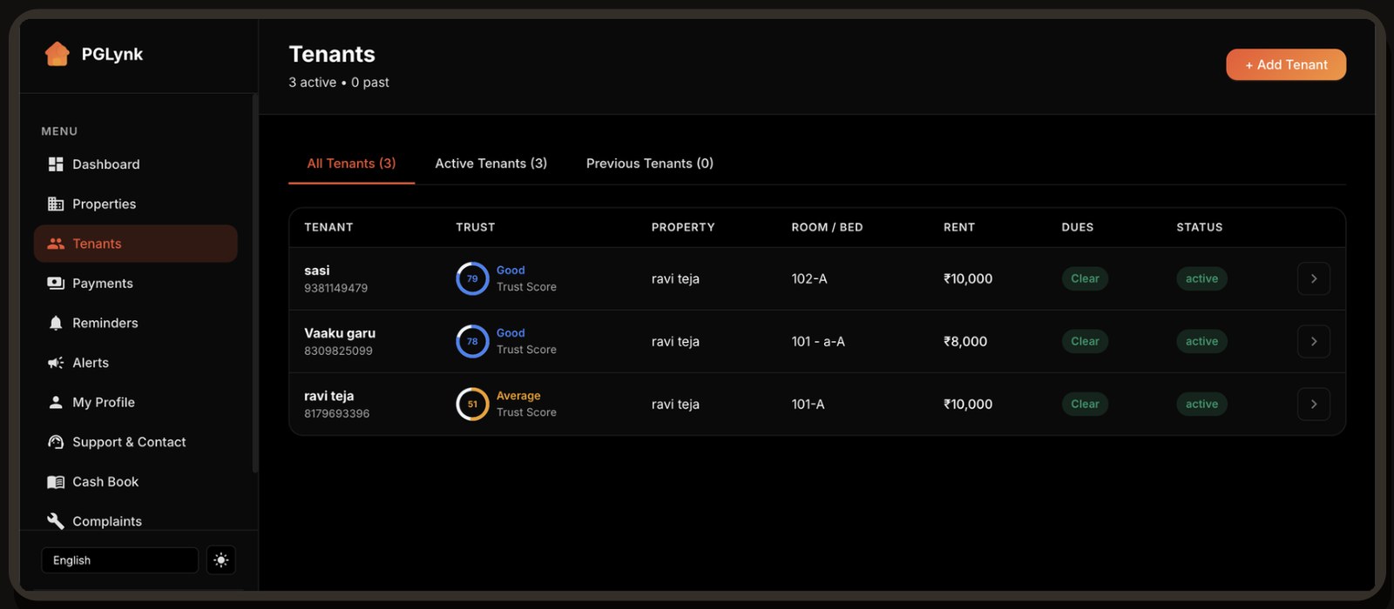Viewport: 1394px width, 609px height.
Task: Click room value 101-A
Action: pyautogui.click(x=808, y=404)
